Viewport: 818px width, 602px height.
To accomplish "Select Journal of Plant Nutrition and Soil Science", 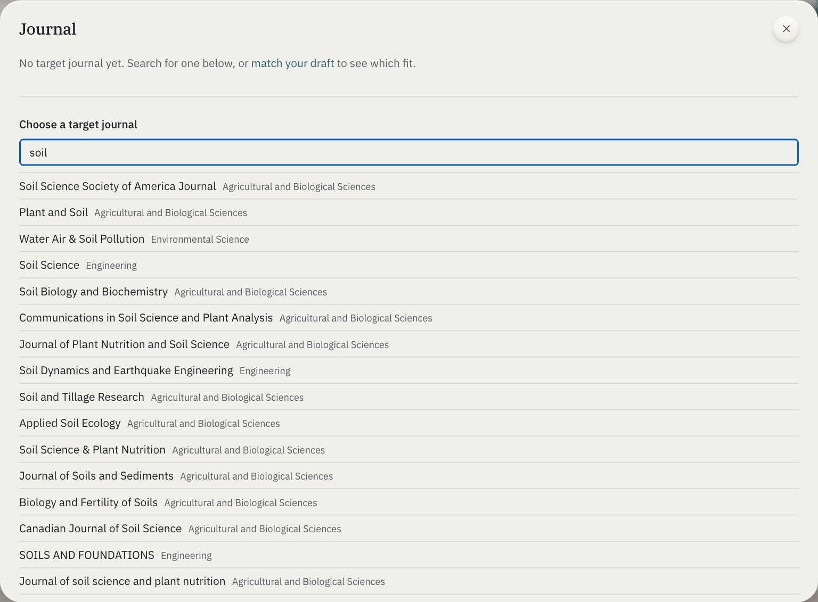I will coord(409,344).
